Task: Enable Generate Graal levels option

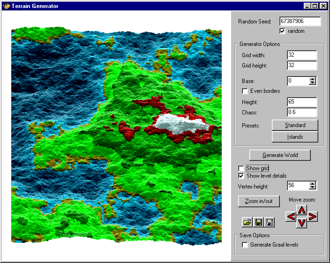Action: pyautogui.click(x=245, y=245)
